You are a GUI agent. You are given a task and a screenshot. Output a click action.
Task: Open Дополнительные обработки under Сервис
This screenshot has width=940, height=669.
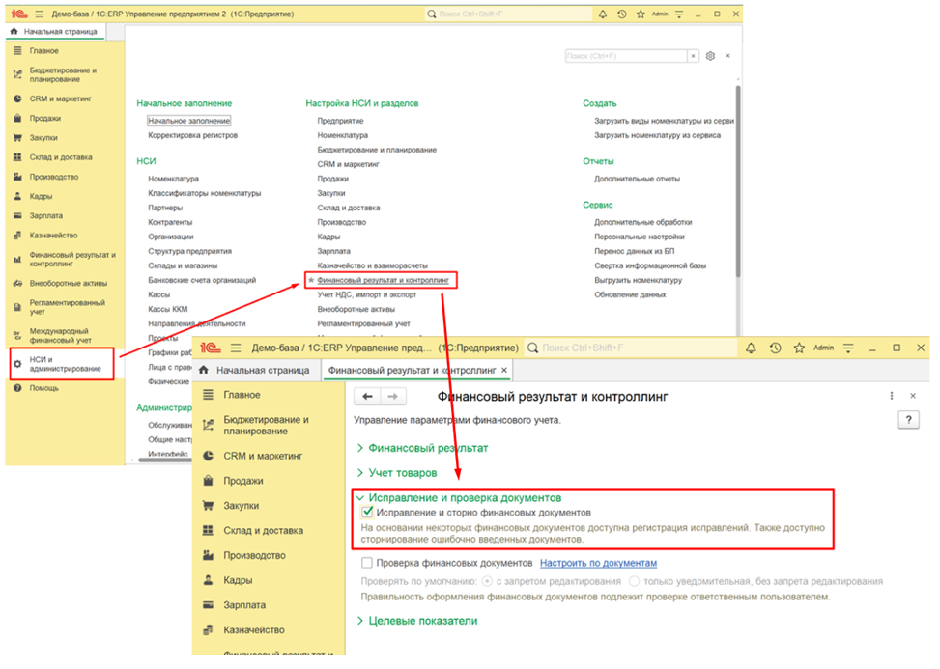coord(642,222)
